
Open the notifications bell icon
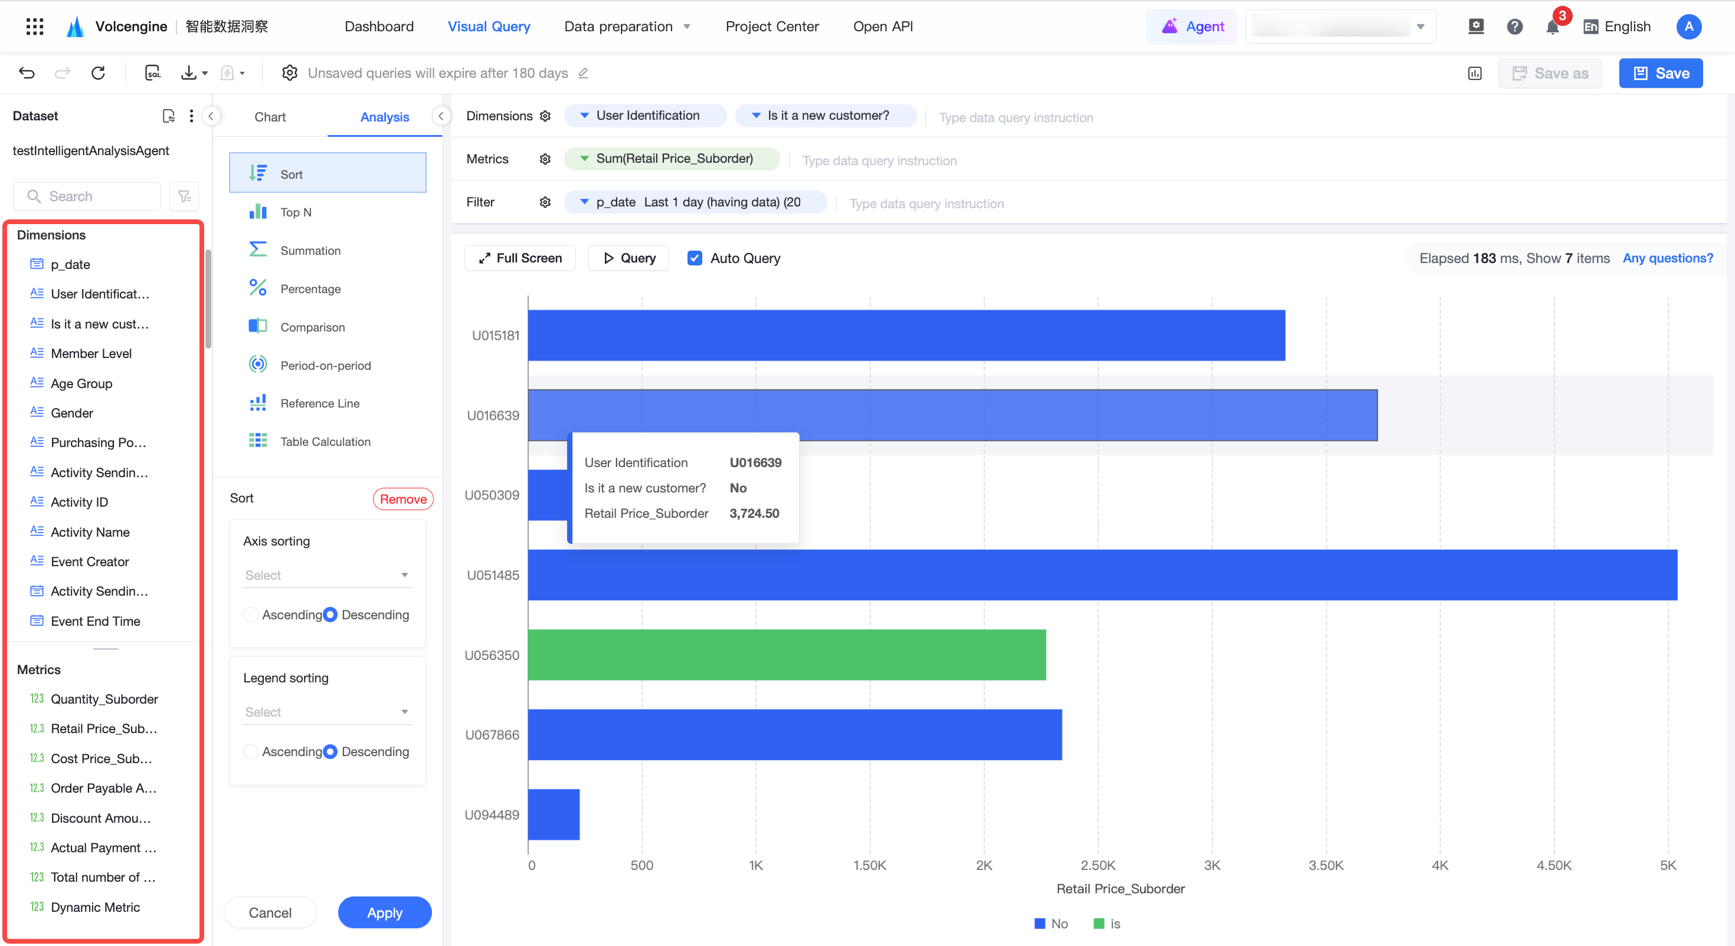1553,27
